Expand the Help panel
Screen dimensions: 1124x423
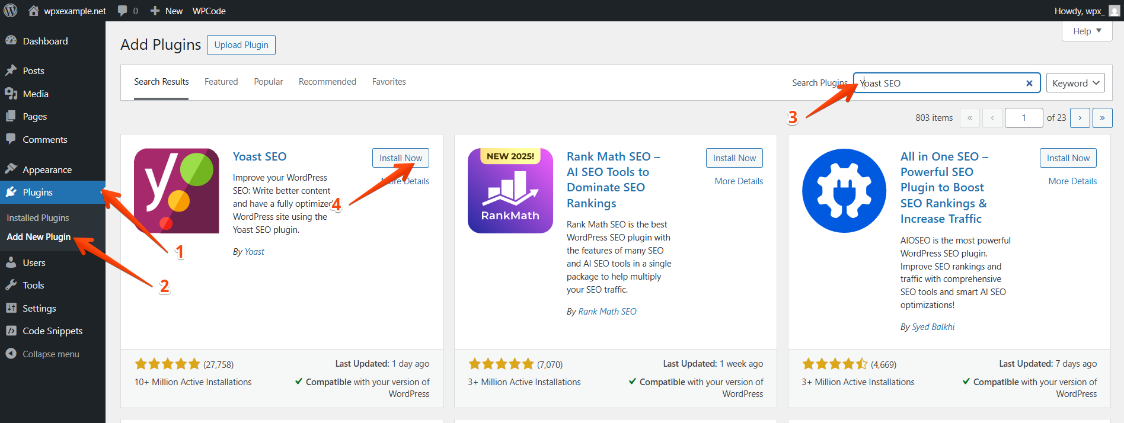click(x=1087, y=31)
